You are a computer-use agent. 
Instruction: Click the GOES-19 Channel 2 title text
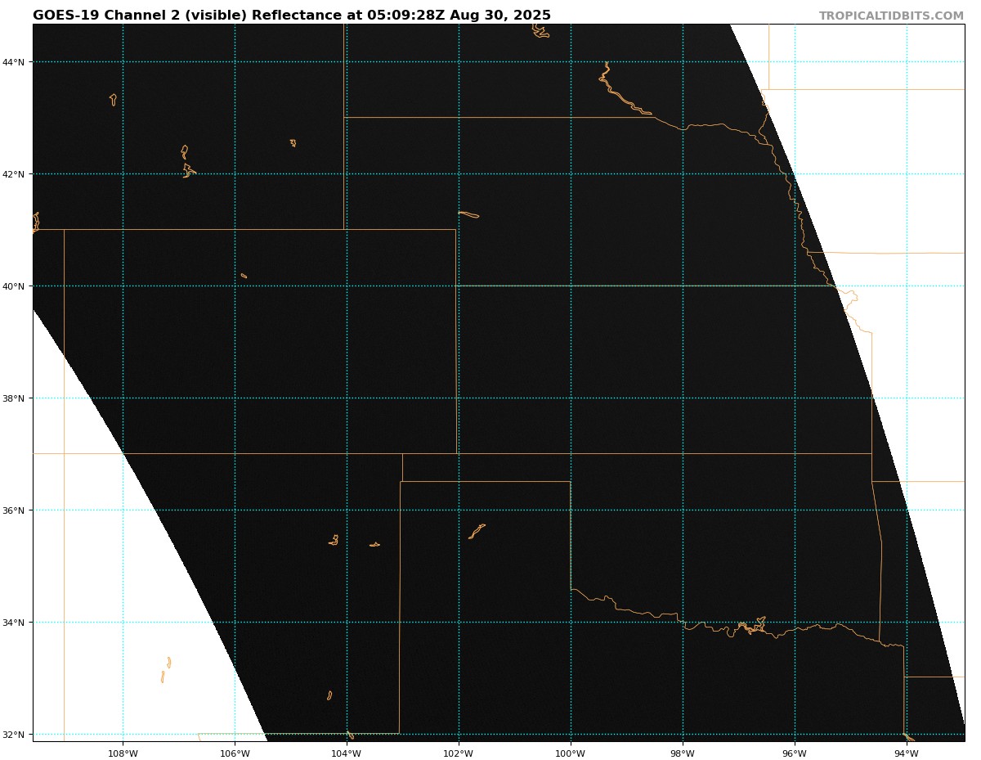292,16
